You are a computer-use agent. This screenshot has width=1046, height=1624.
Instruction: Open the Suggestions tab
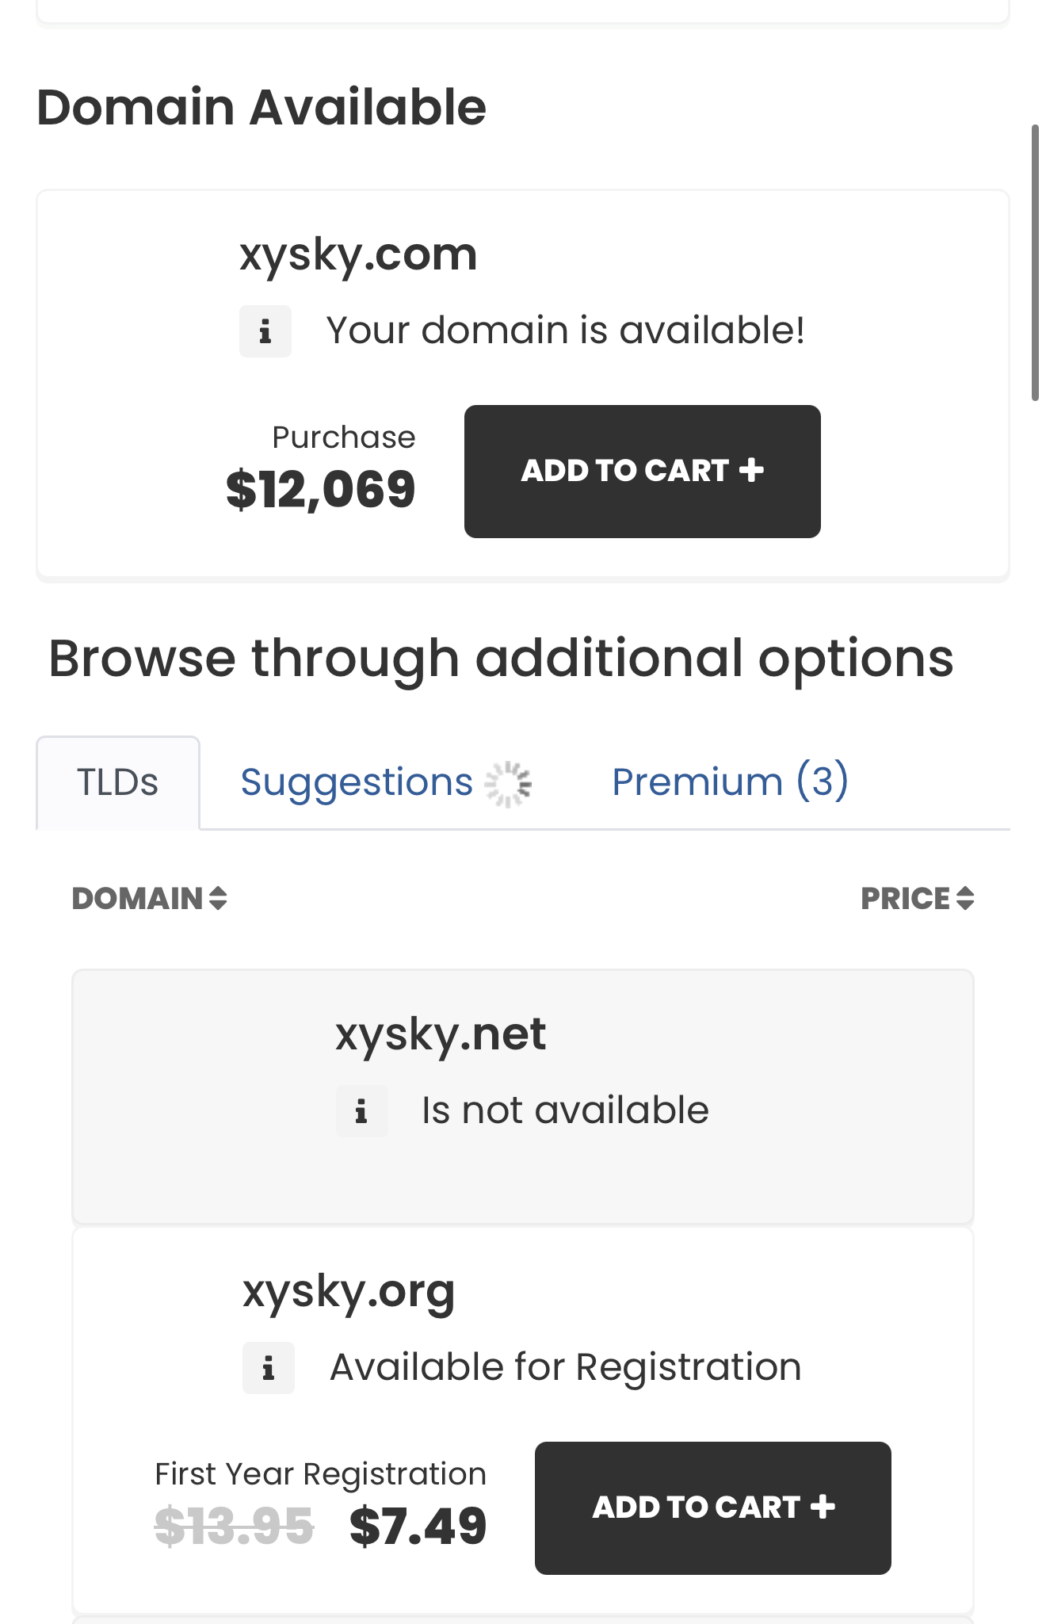point(357,782)
